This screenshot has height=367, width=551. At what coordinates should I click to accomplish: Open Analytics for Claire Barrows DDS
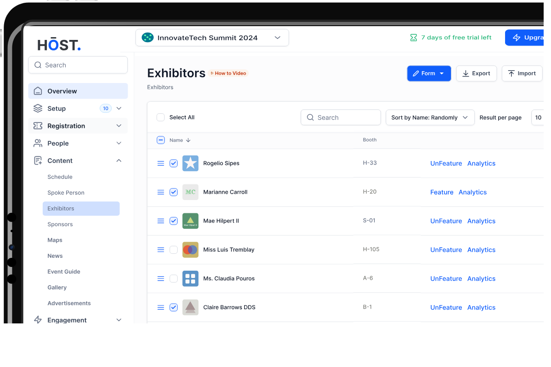[481, 307]
